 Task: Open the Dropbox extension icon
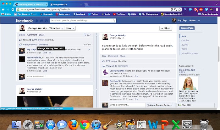tap(206, 9)
